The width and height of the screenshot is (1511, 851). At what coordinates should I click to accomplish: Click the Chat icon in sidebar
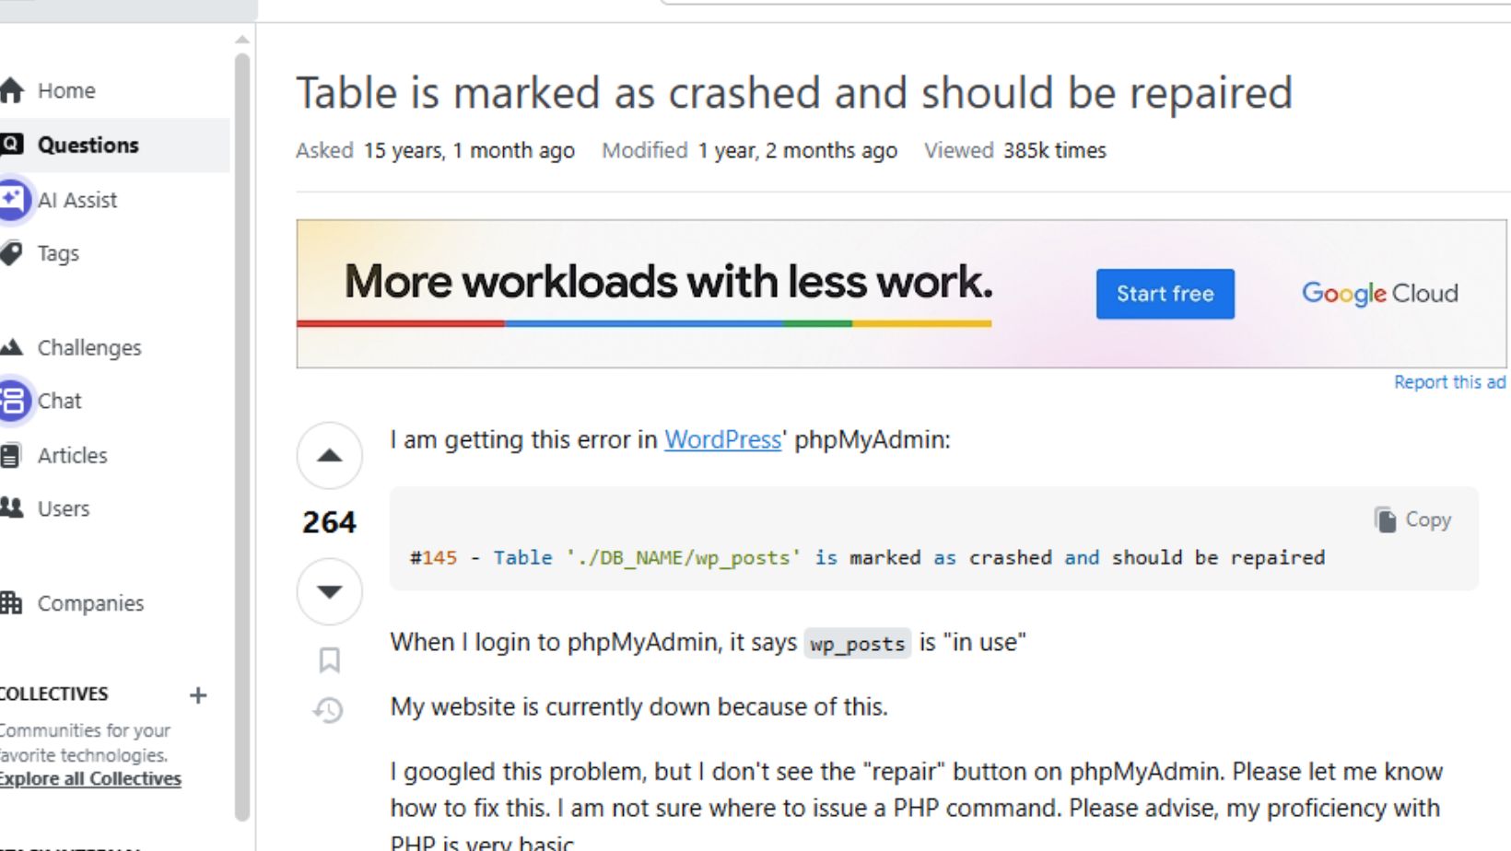(12, 401)
